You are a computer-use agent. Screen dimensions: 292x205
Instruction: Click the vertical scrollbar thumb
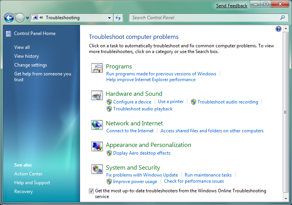(x=286, y=112)
